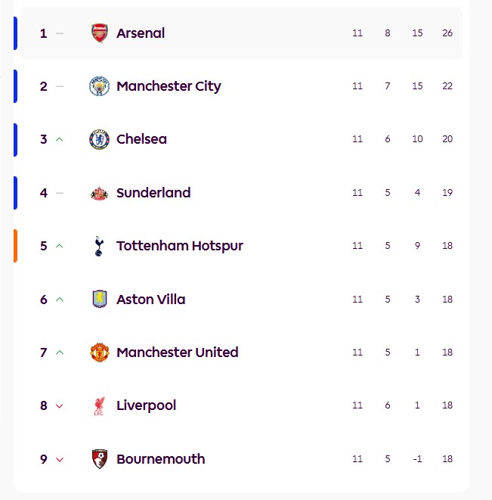
Task: Open the Tottenham Hotspur team link
Action: 180,246
